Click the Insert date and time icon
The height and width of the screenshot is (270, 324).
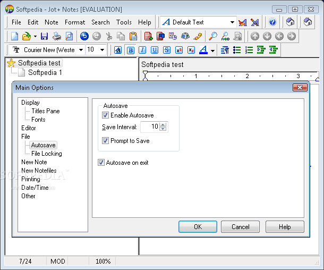click(x=173, y=36)
